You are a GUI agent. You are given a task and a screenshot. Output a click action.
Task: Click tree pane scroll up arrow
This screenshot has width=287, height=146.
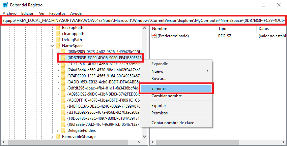click(144, 28)
